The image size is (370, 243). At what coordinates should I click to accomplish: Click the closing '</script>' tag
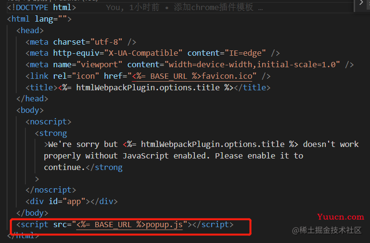tap(213, 225)
